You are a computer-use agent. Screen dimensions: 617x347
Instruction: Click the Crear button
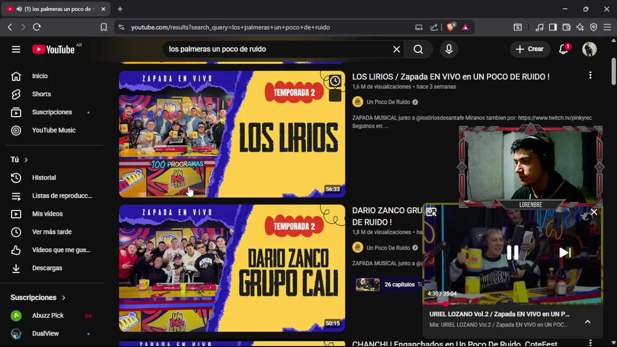click(x=529, y=49)
